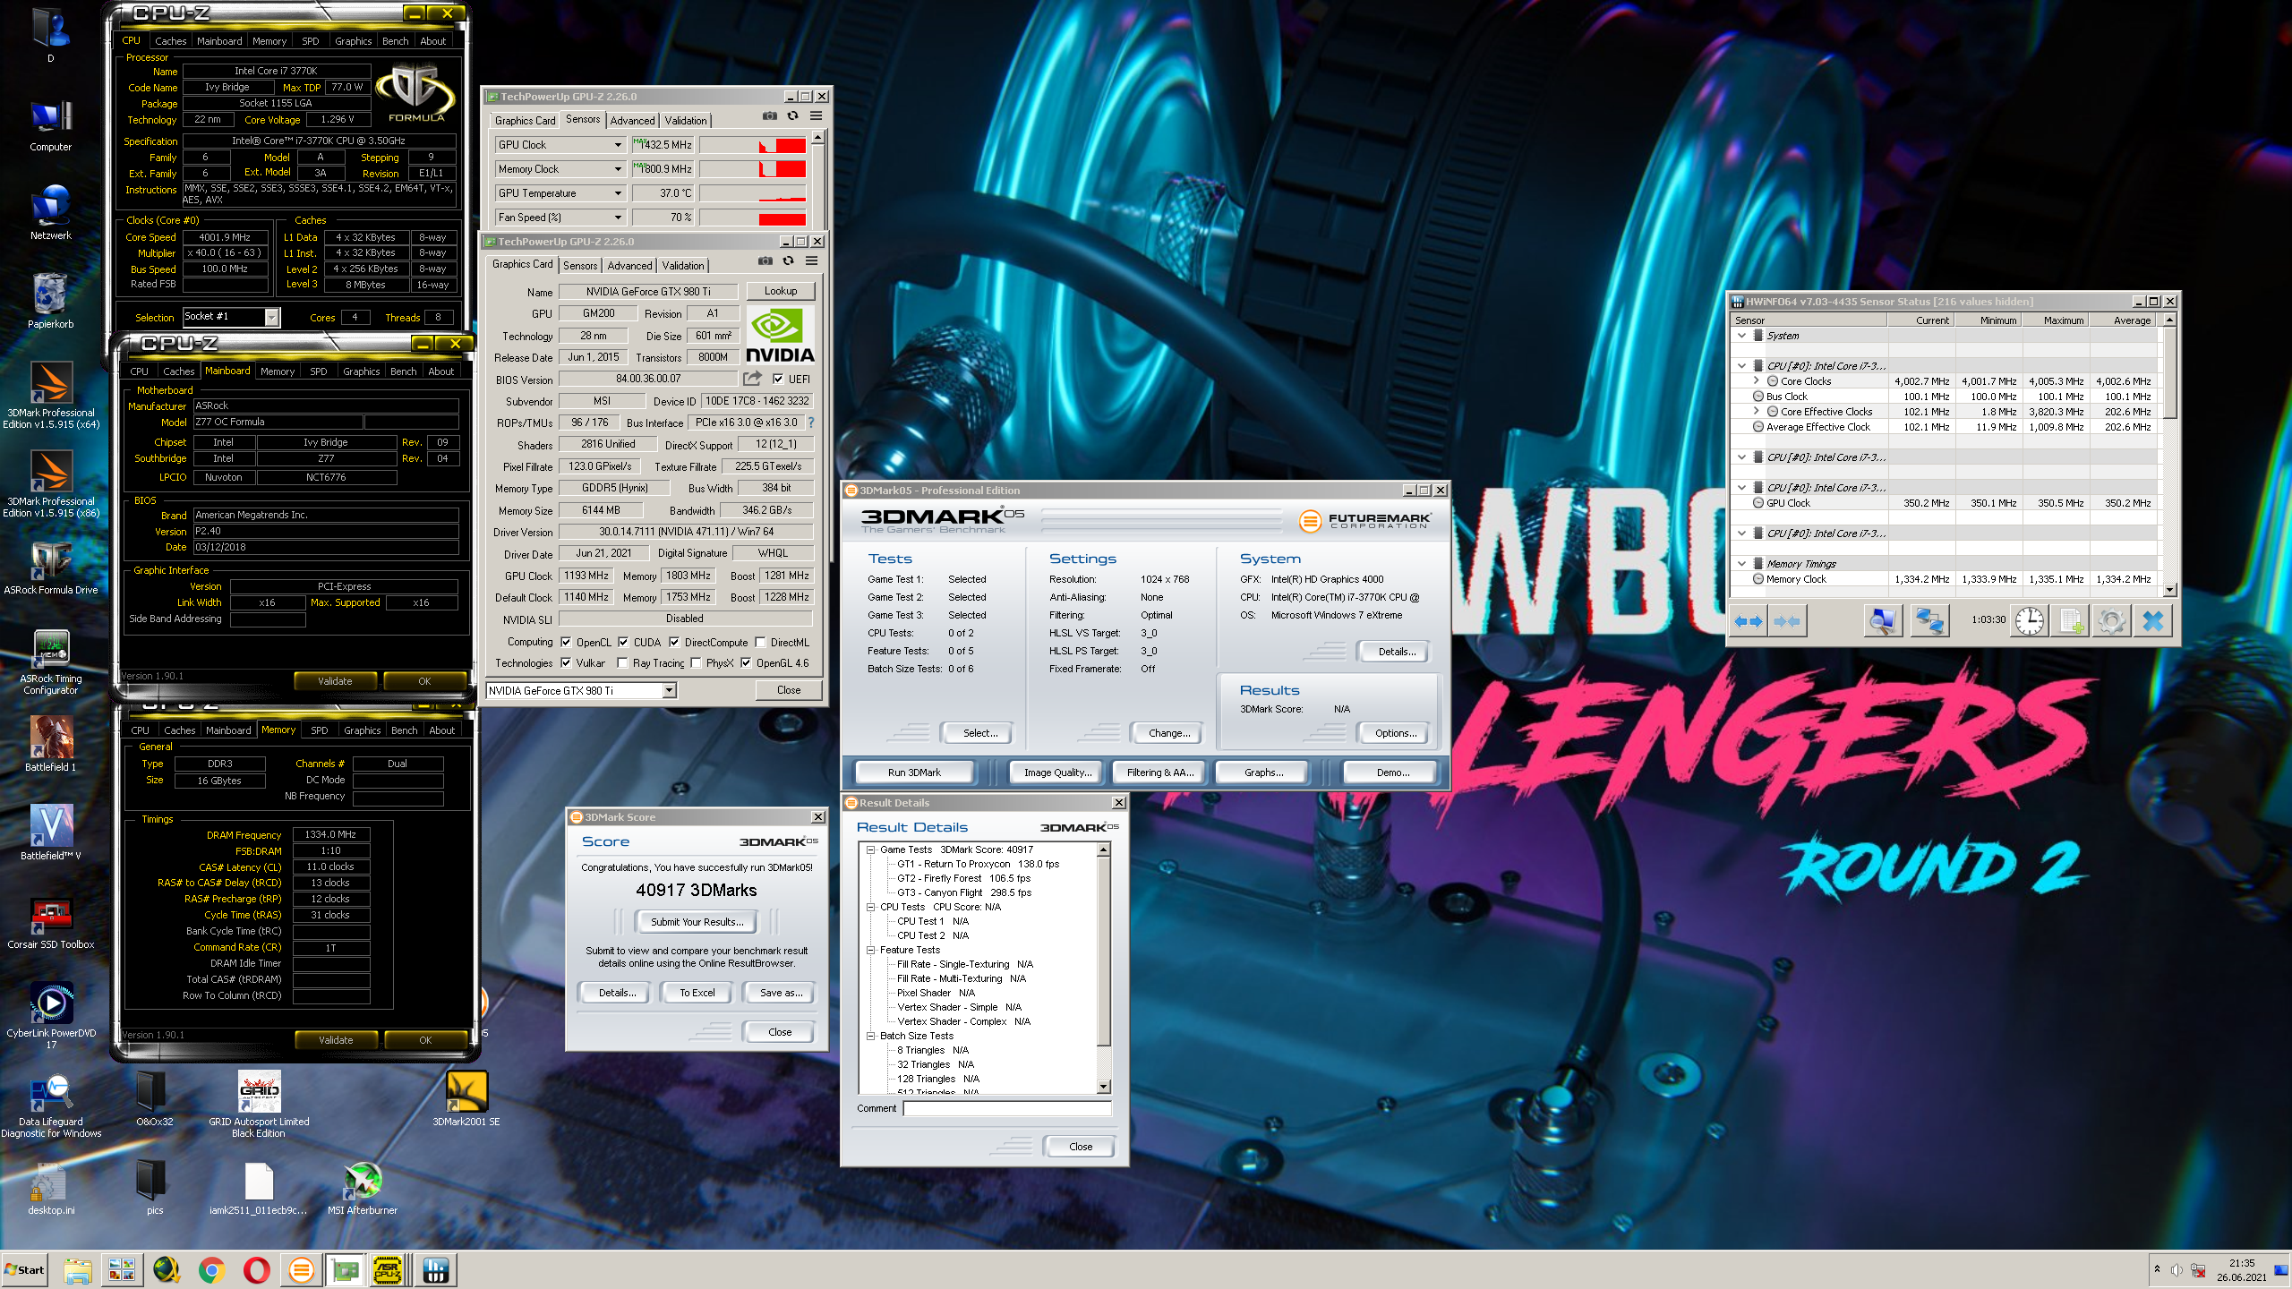Click Result Details vertical scrollbar

1103,969
